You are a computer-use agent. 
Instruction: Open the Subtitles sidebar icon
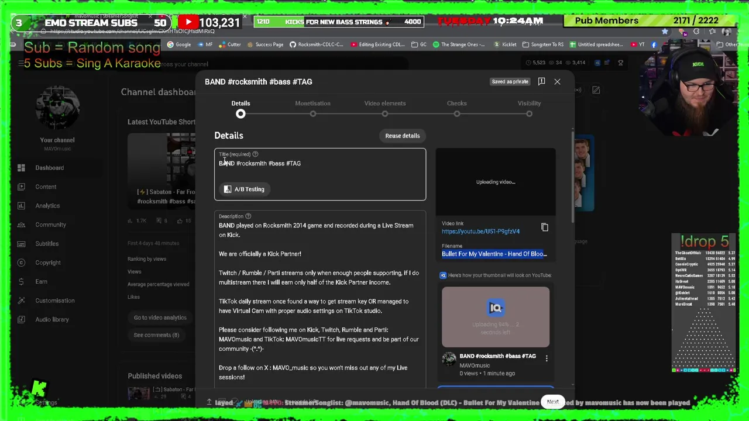21,243
